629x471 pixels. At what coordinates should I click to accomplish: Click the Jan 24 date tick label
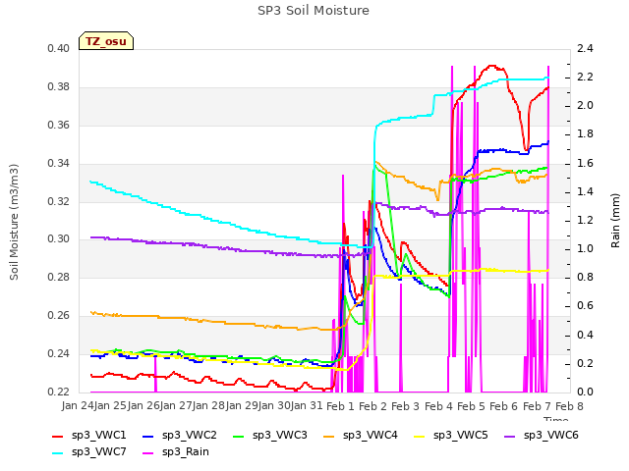click(x=78, y=406)
